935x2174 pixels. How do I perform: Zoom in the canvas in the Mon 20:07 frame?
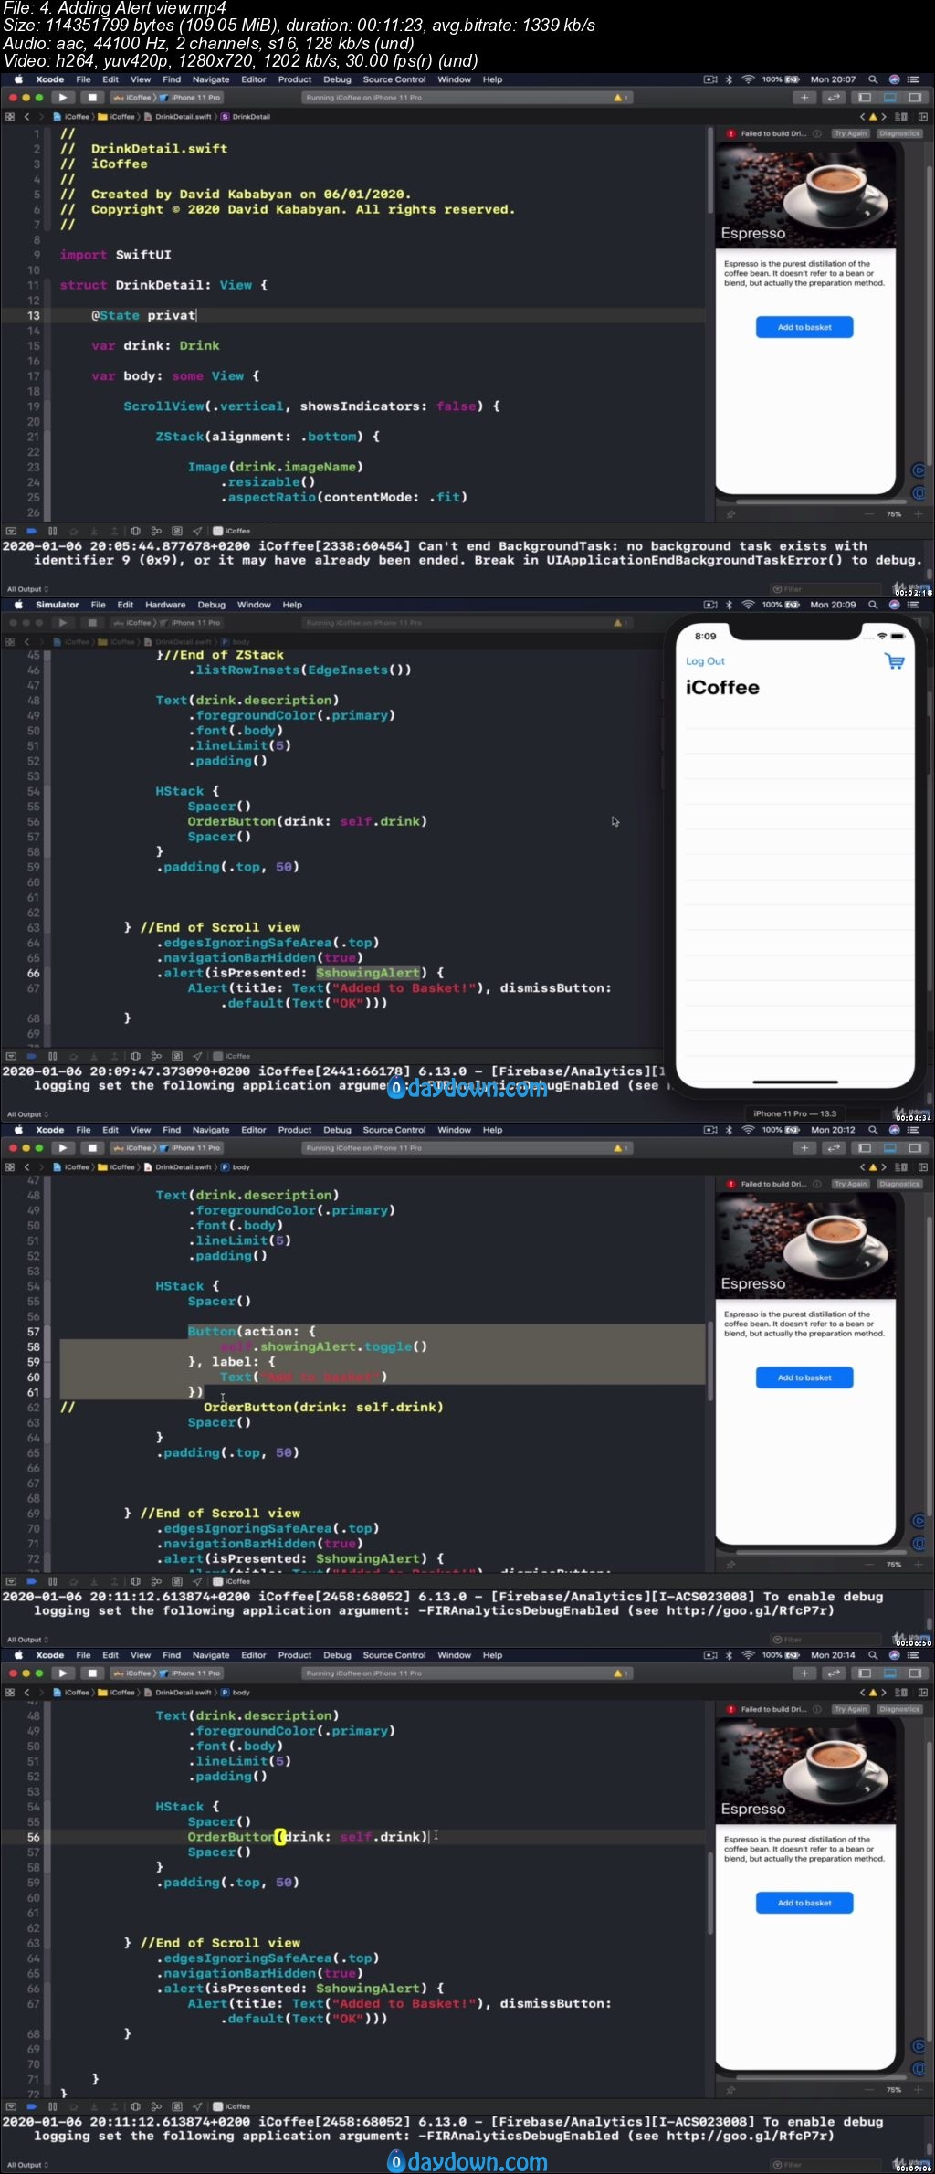919,514
